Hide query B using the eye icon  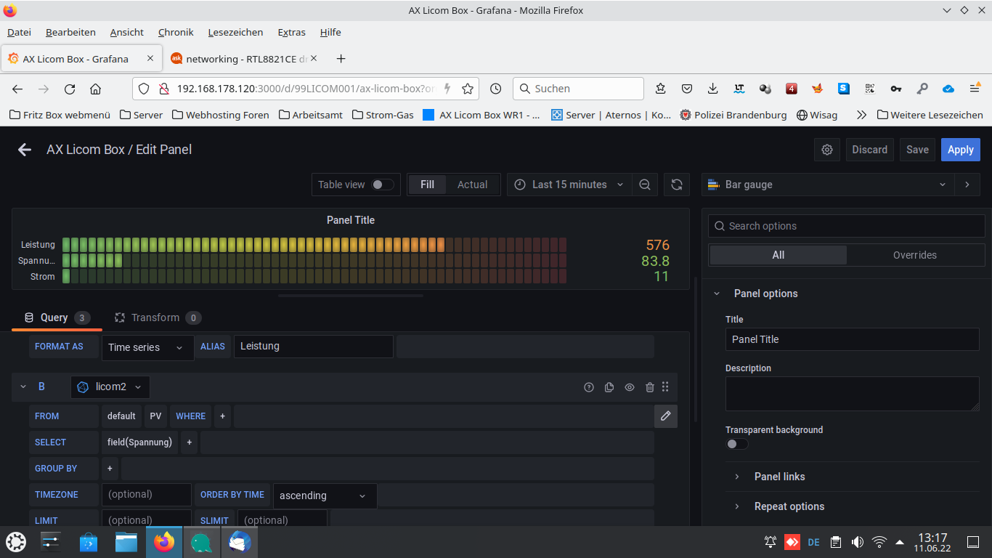coord(630,387)
